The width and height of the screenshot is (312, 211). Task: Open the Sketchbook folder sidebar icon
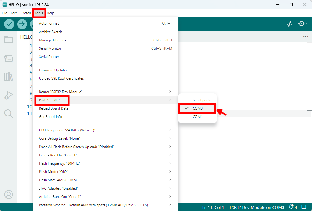(9, 40)
